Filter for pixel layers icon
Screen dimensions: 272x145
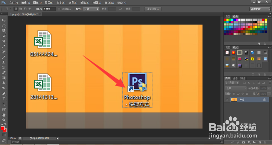click(245, 83)
